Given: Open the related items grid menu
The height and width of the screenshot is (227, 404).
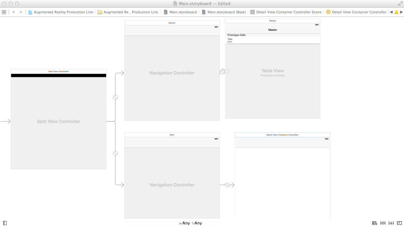Looking at the screenshot, I should point(4,12).
